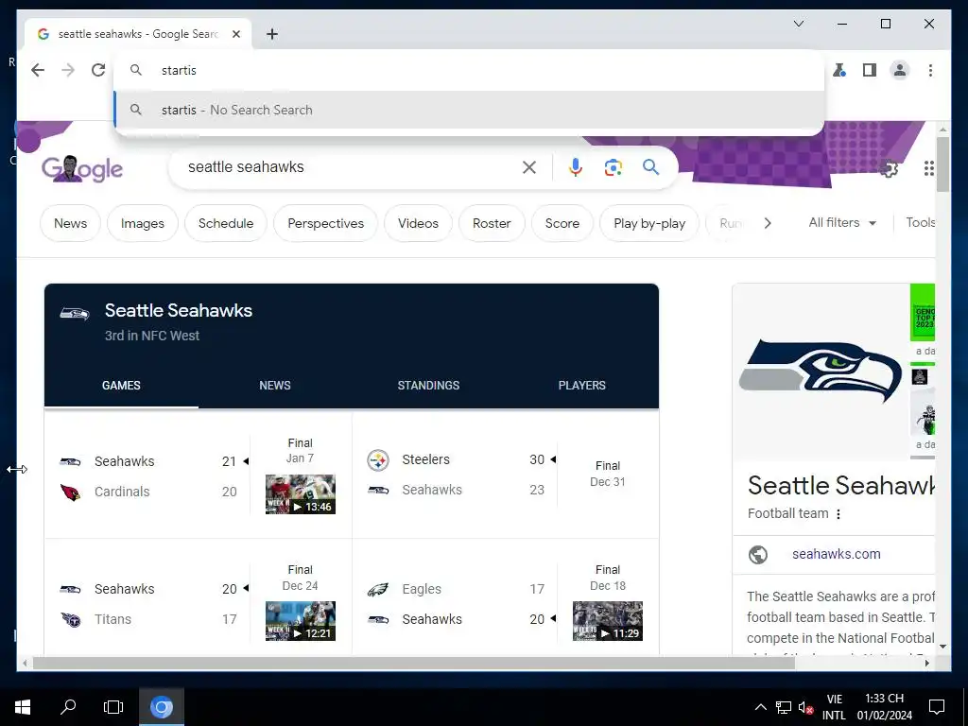Screen dimensions: 968x726
Task: Start voice search with the microphone icon
Action: tap(575, 167)
